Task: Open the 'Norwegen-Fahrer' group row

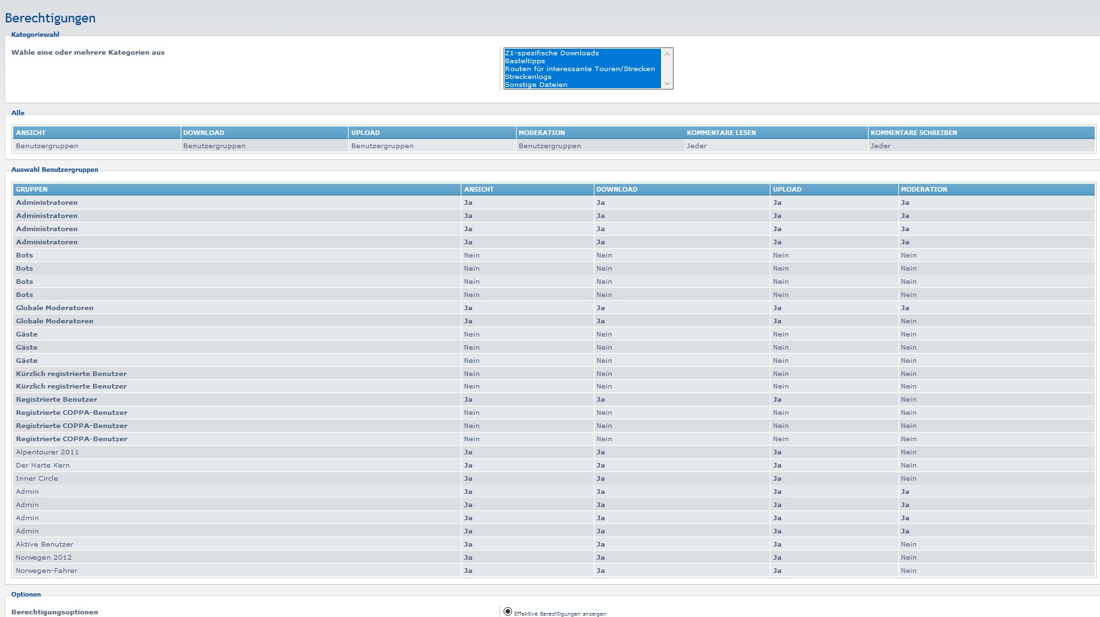Action: [47, 571]
